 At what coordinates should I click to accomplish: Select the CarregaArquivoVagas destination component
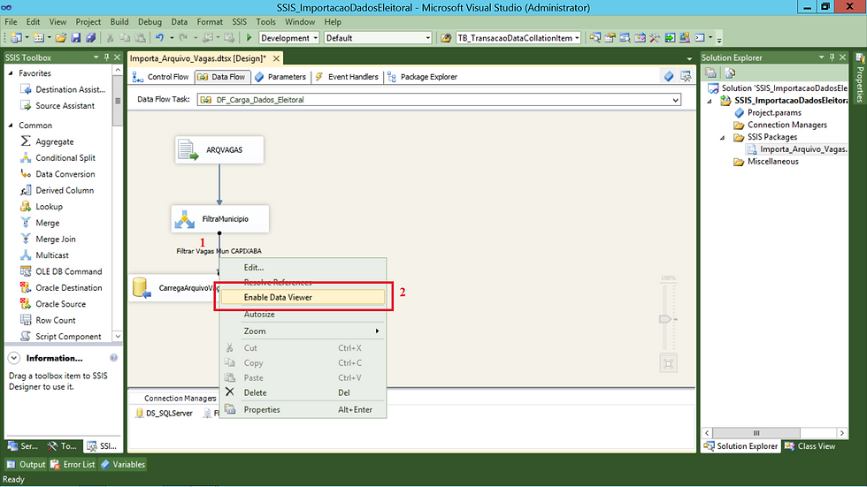point(174,287)
